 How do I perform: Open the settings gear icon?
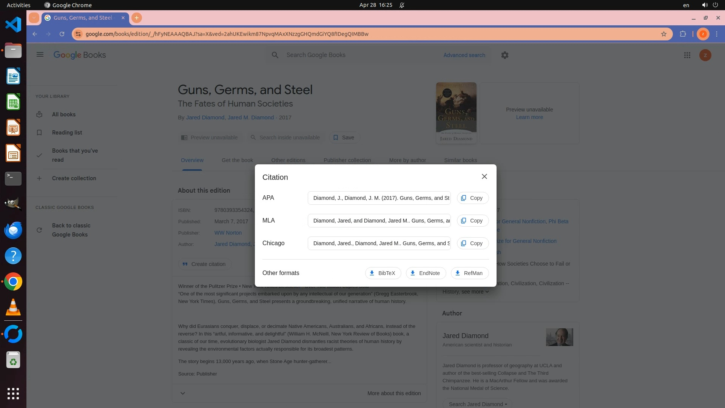(504, 55)
